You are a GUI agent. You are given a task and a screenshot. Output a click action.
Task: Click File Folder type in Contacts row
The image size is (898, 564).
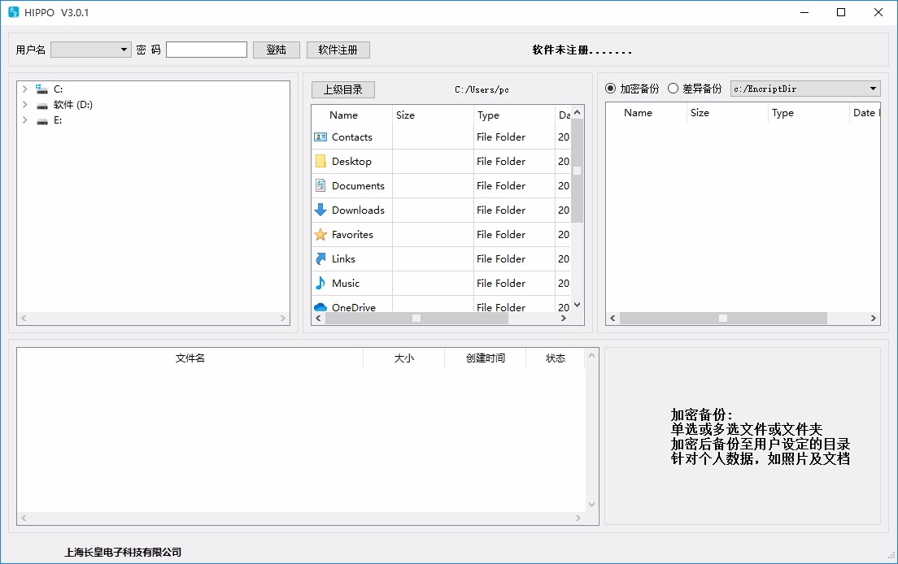(x=501, y=137)
